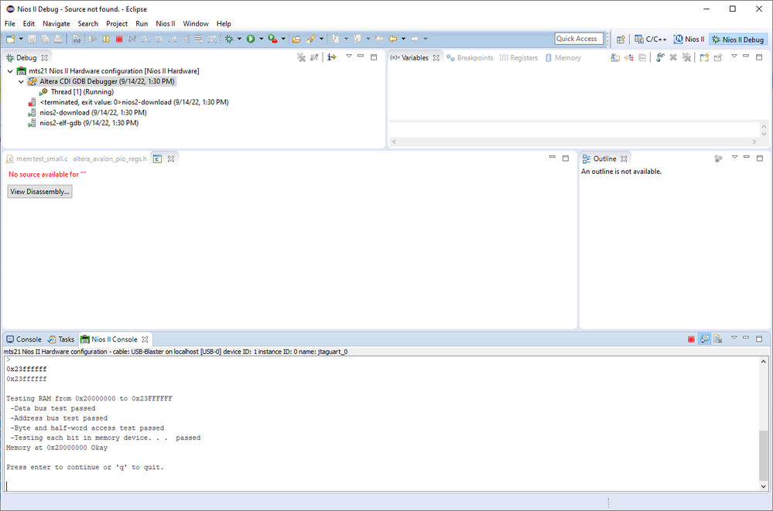The height and width of the screenshot is (511, 773).
Task: Switch to the C/C++ perspective
Action: [x=651, y=39]
